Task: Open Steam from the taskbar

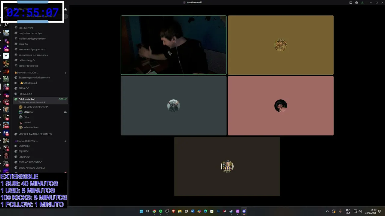Action: [231, 211]
